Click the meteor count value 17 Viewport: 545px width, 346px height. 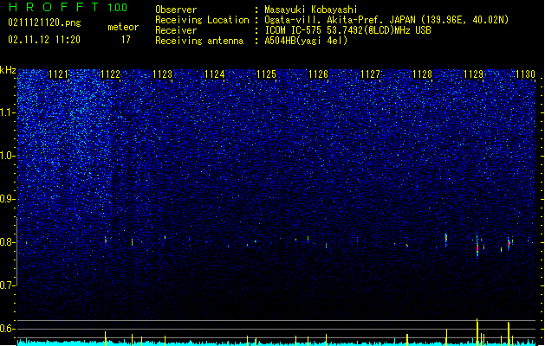(x=126, y=40)
